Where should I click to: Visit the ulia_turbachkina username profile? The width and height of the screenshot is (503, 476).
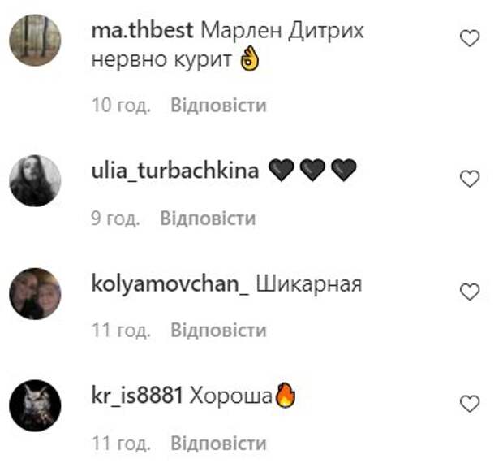click(x=175, y=171)
